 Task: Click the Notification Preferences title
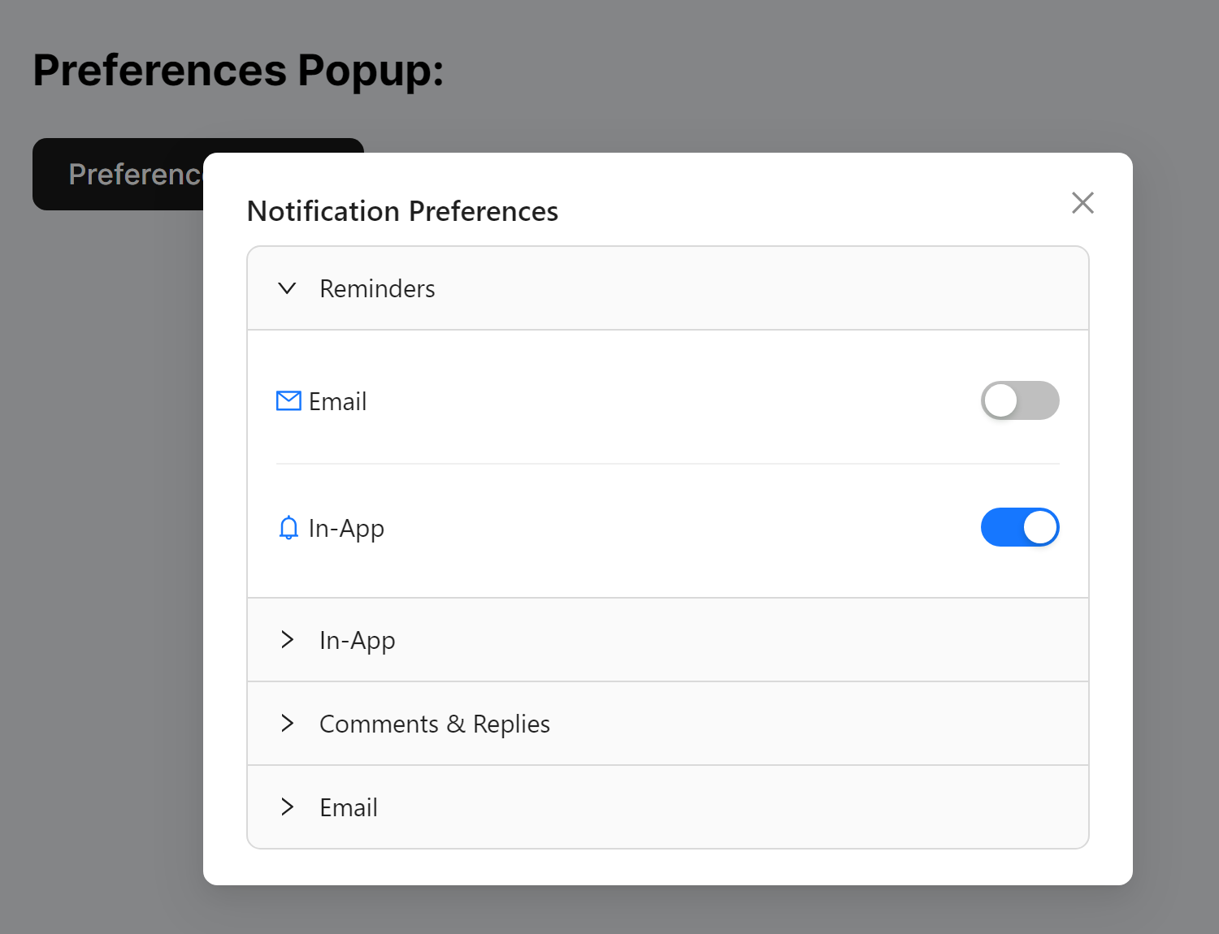pos(402,211)
